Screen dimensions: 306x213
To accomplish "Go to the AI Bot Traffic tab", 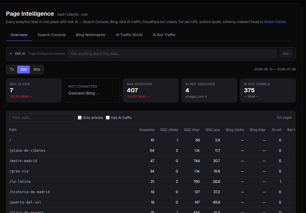I will click(x=164, y=35).
